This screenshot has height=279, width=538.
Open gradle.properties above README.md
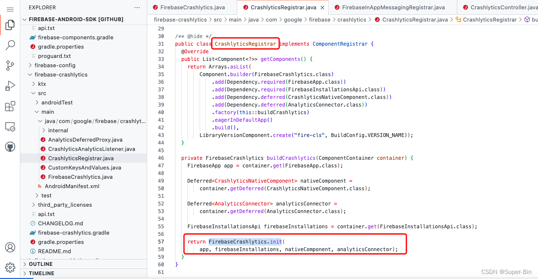[x=84, y=242]
